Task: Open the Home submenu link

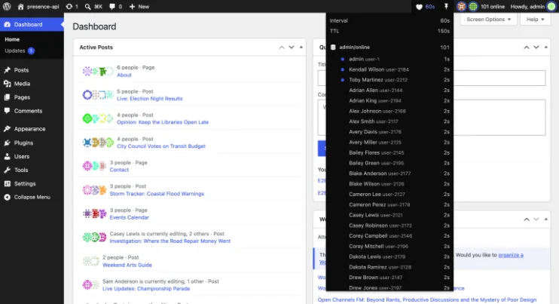Action: pos(12,39)
